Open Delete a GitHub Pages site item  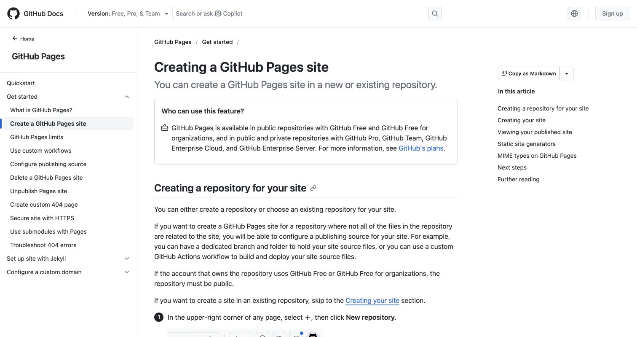point(46,178)
